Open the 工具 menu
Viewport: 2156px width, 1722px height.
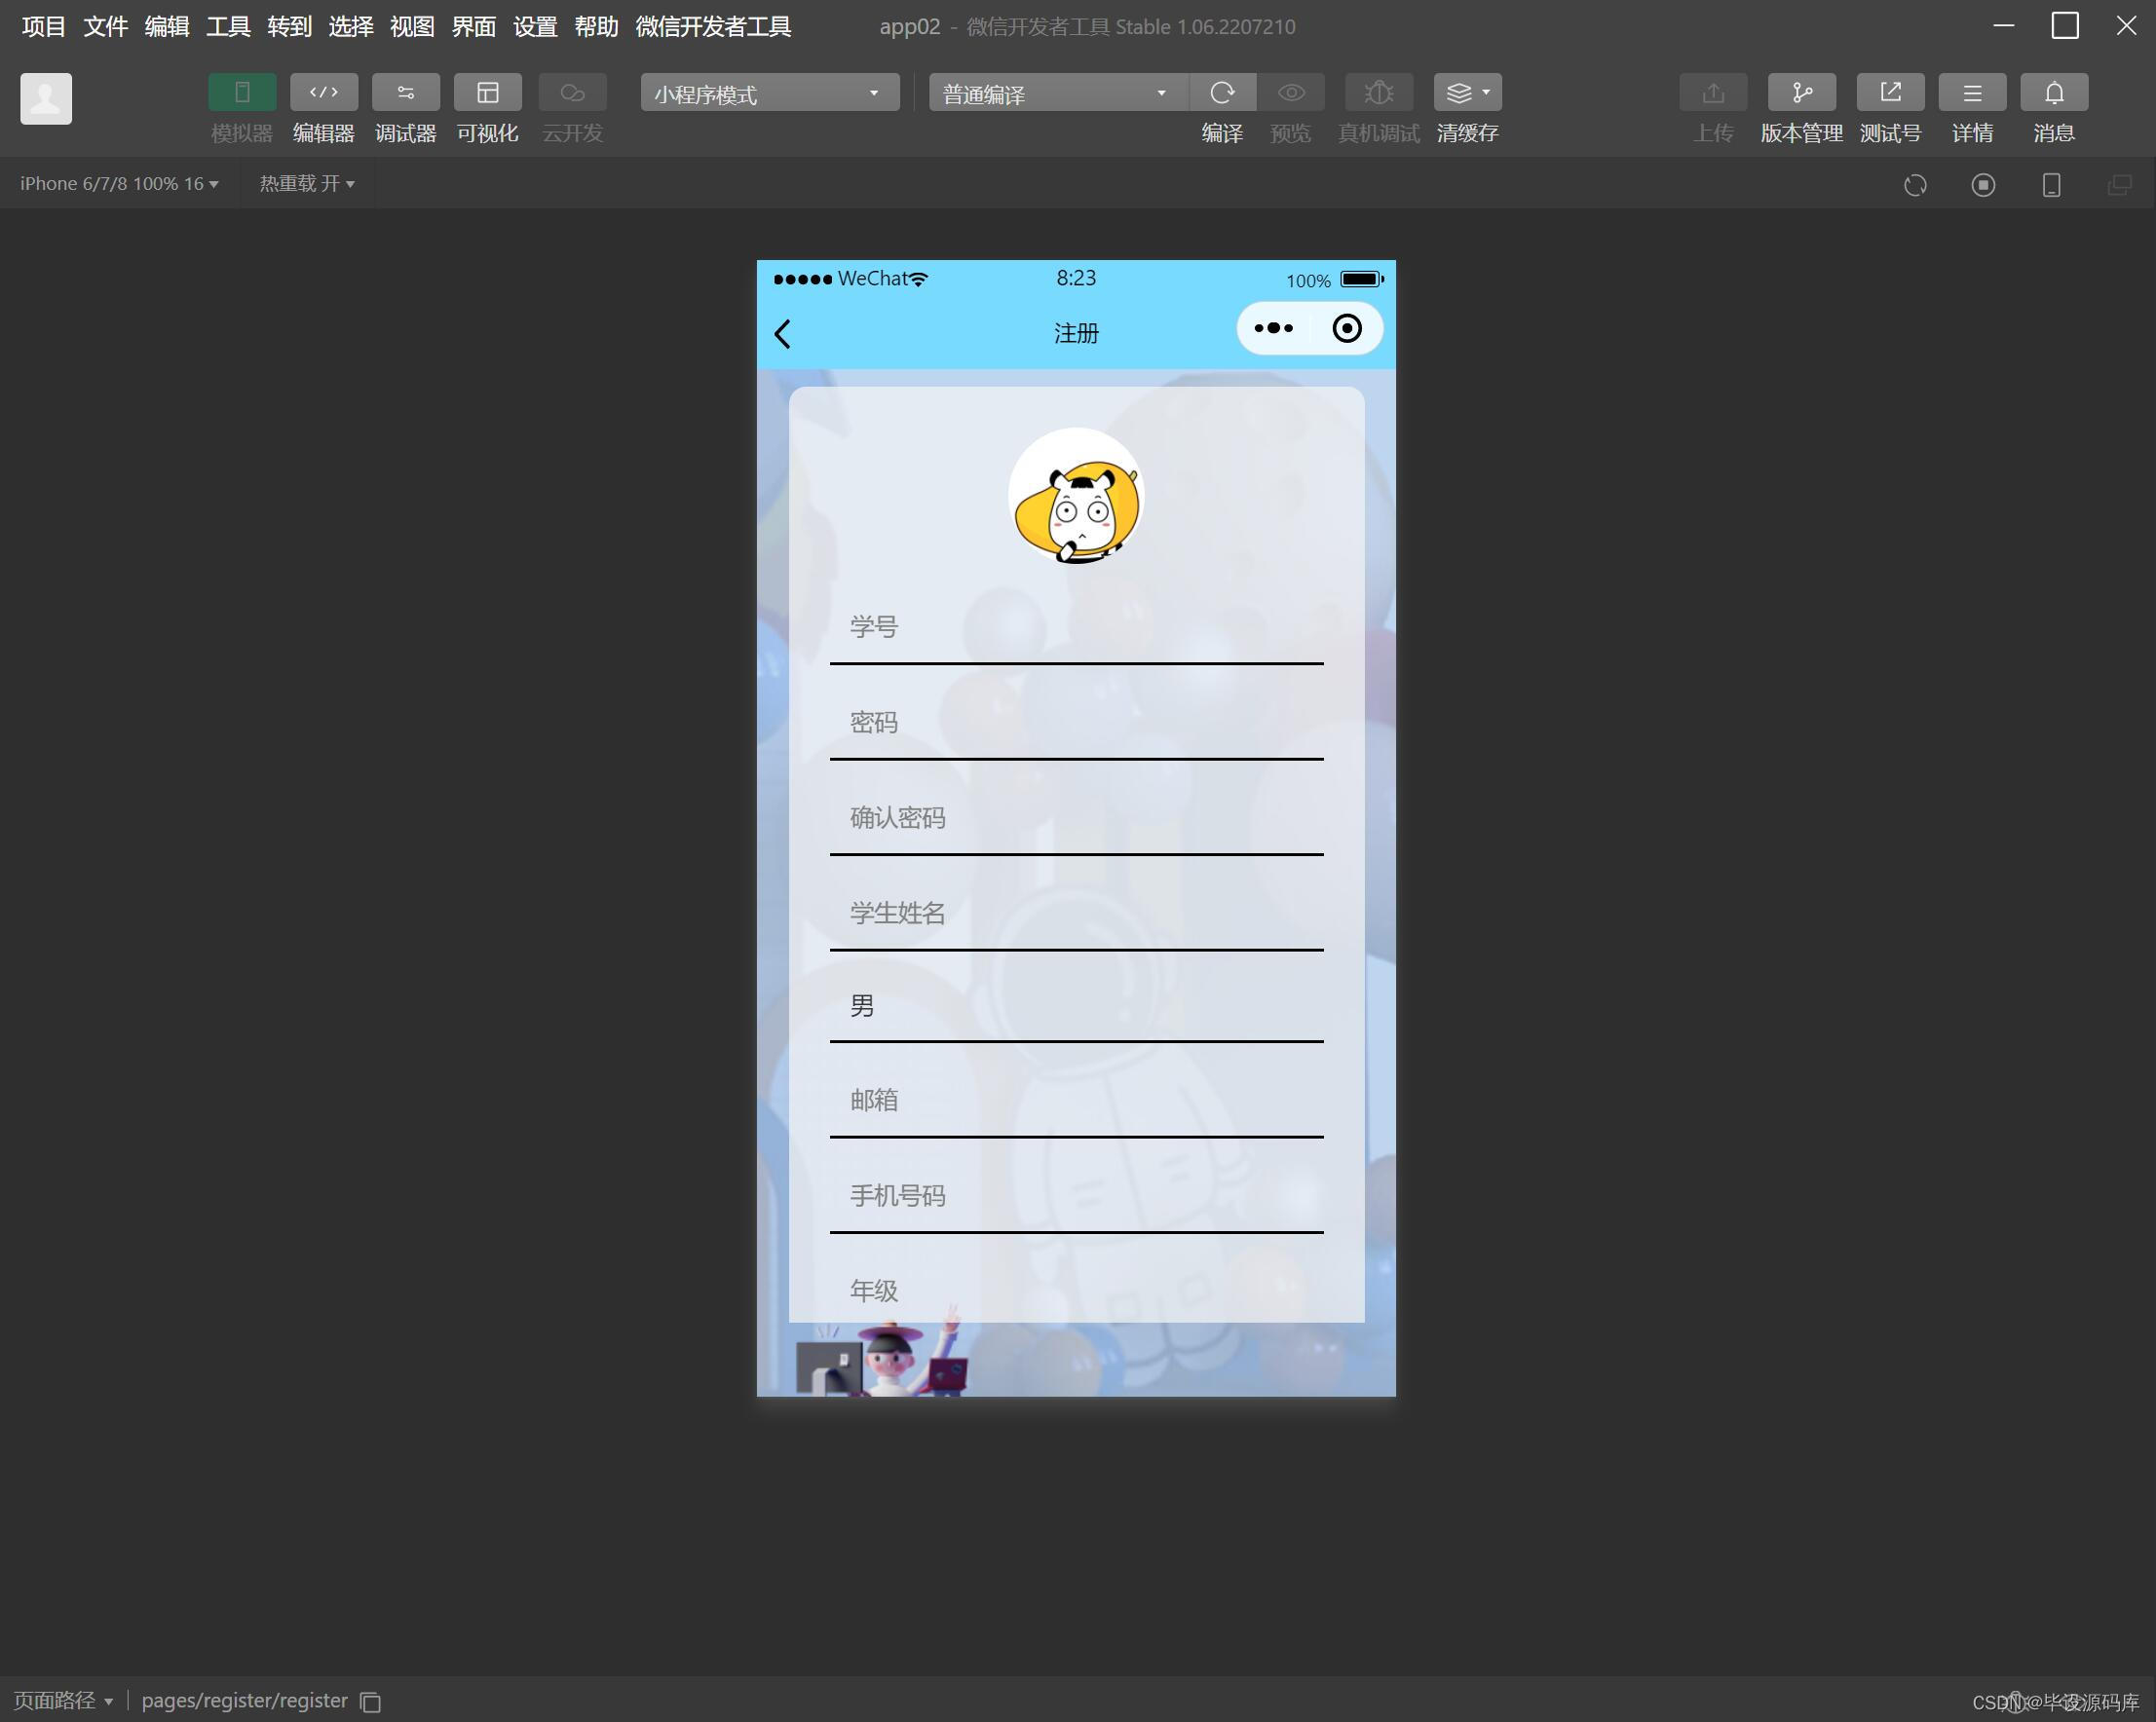point(228,27)
